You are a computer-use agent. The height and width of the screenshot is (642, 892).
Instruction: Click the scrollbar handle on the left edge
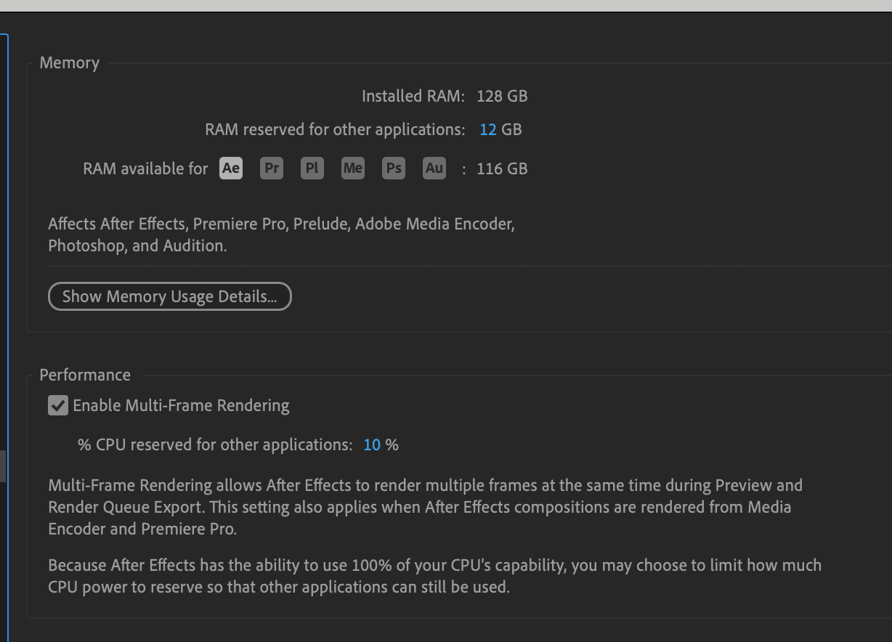[2, 466]
